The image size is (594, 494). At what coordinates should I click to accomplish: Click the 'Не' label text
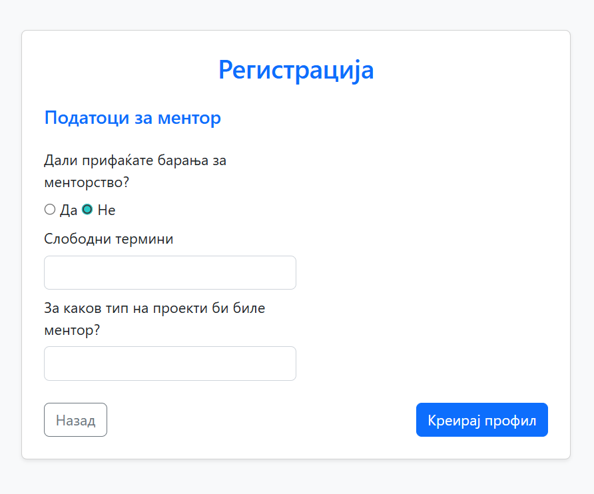[x=107, y=210]
